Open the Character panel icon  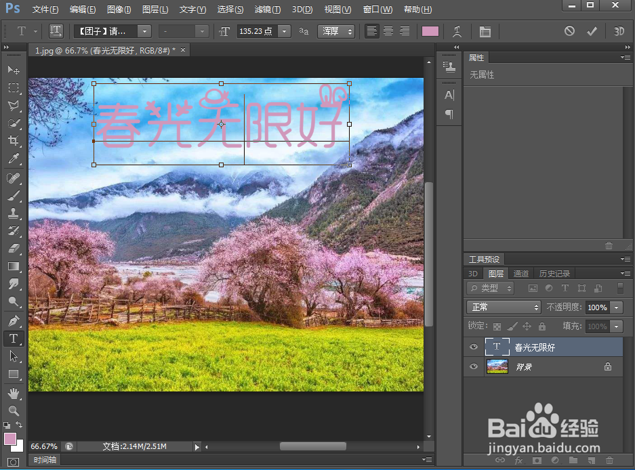point(449,95)
